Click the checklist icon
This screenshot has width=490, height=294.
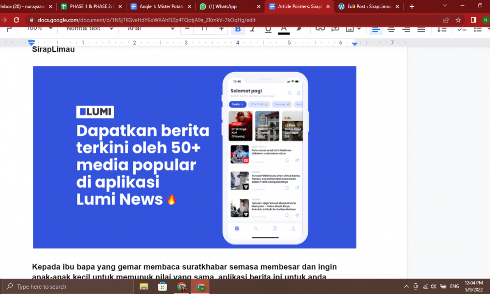[462, 30]
